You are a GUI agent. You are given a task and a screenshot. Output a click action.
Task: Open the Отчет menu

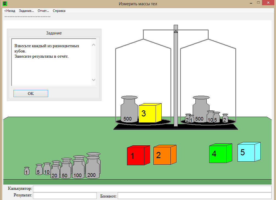point(43,11)
